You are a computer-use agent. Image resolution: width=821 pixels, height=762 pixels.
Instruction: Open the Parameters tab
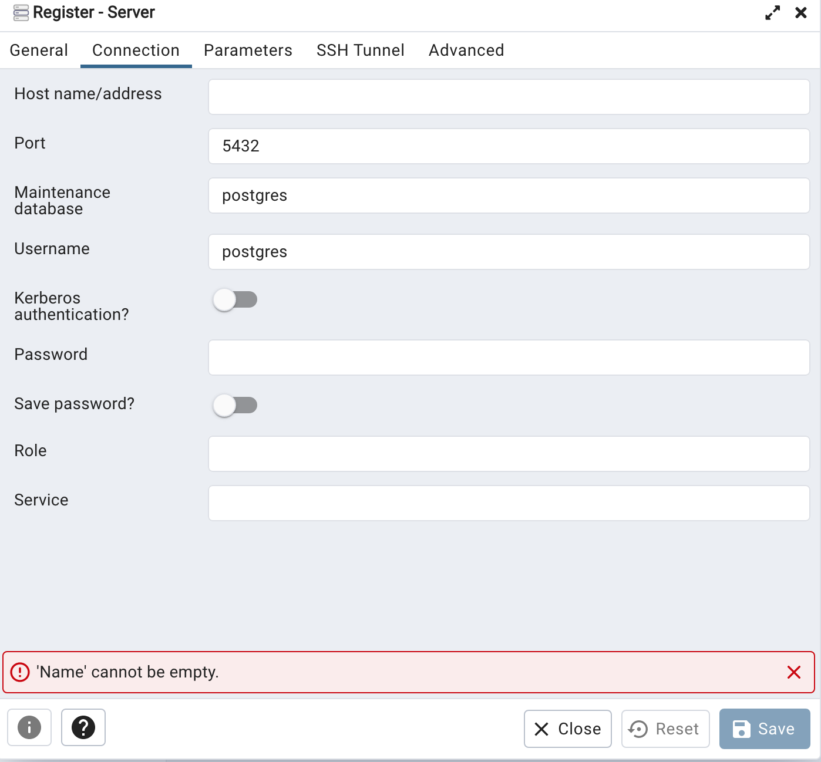[248, 50]
